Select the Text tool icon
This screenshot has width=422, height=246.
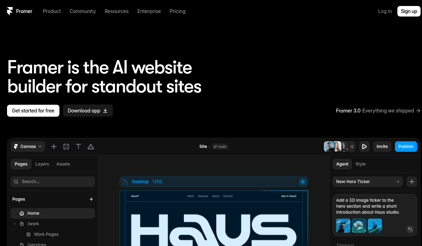click(x=78, y=147)
